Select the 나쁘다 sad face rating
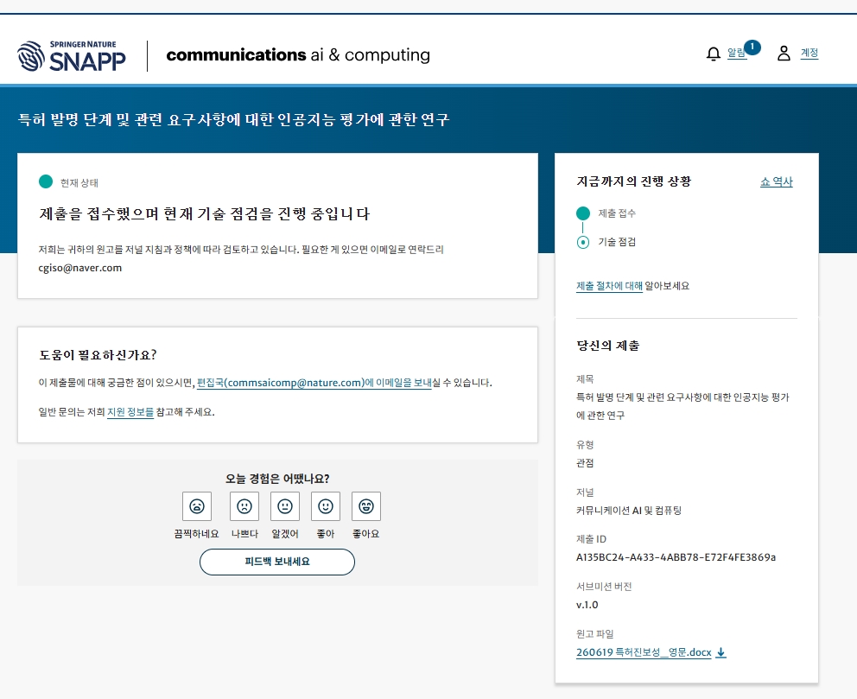The image size is (857, 699). pos(244,506)
